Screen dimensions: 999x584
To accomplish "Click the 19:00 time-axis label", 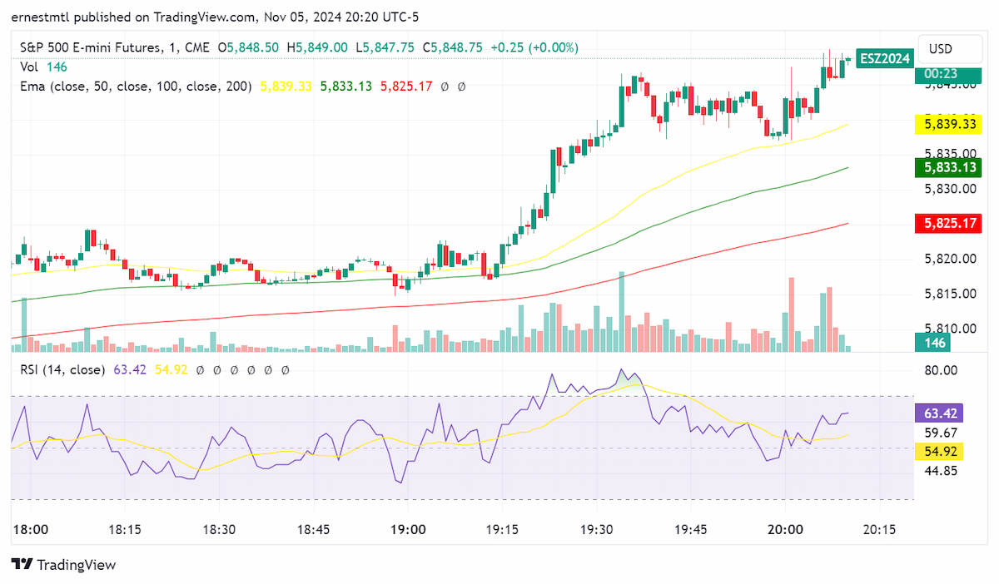I will pyautogui.click(x=408, y=530).
